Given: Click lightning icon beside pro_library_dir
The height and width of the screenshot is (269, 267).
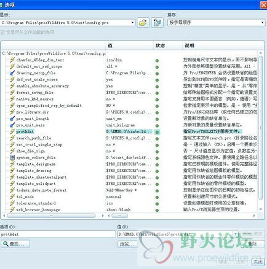Looking at the screenshot, I should coord(12,112).
